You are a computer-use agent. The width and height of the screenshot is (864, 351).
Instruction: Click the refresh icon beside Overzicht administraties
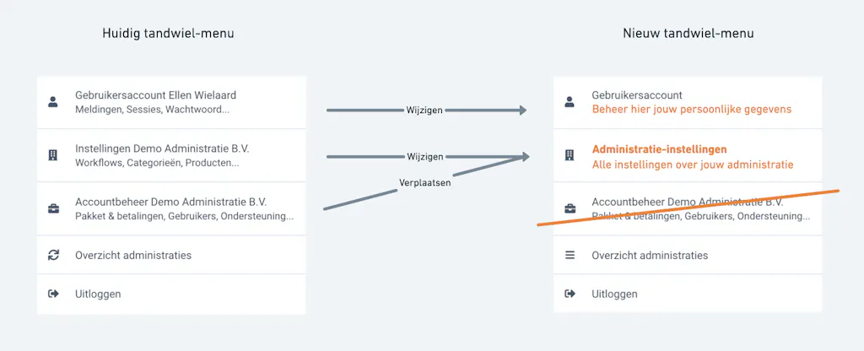[53, 255]
